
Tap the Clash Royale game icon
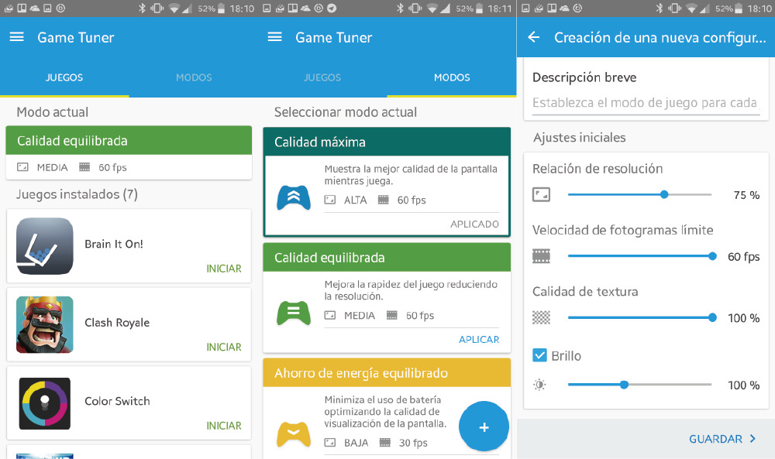click(x=45, y=324)
